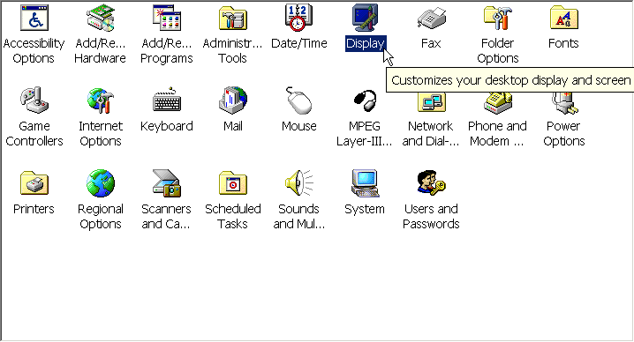
Task: Select the Scanners and Cameras icon
Action: coord(167,183)
